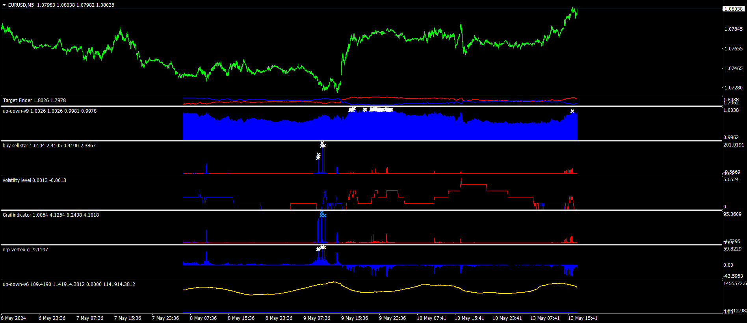Click the 13 May 07:41 time label
Image resolution: width=747 pixels, height=323 pixels.
545,318
